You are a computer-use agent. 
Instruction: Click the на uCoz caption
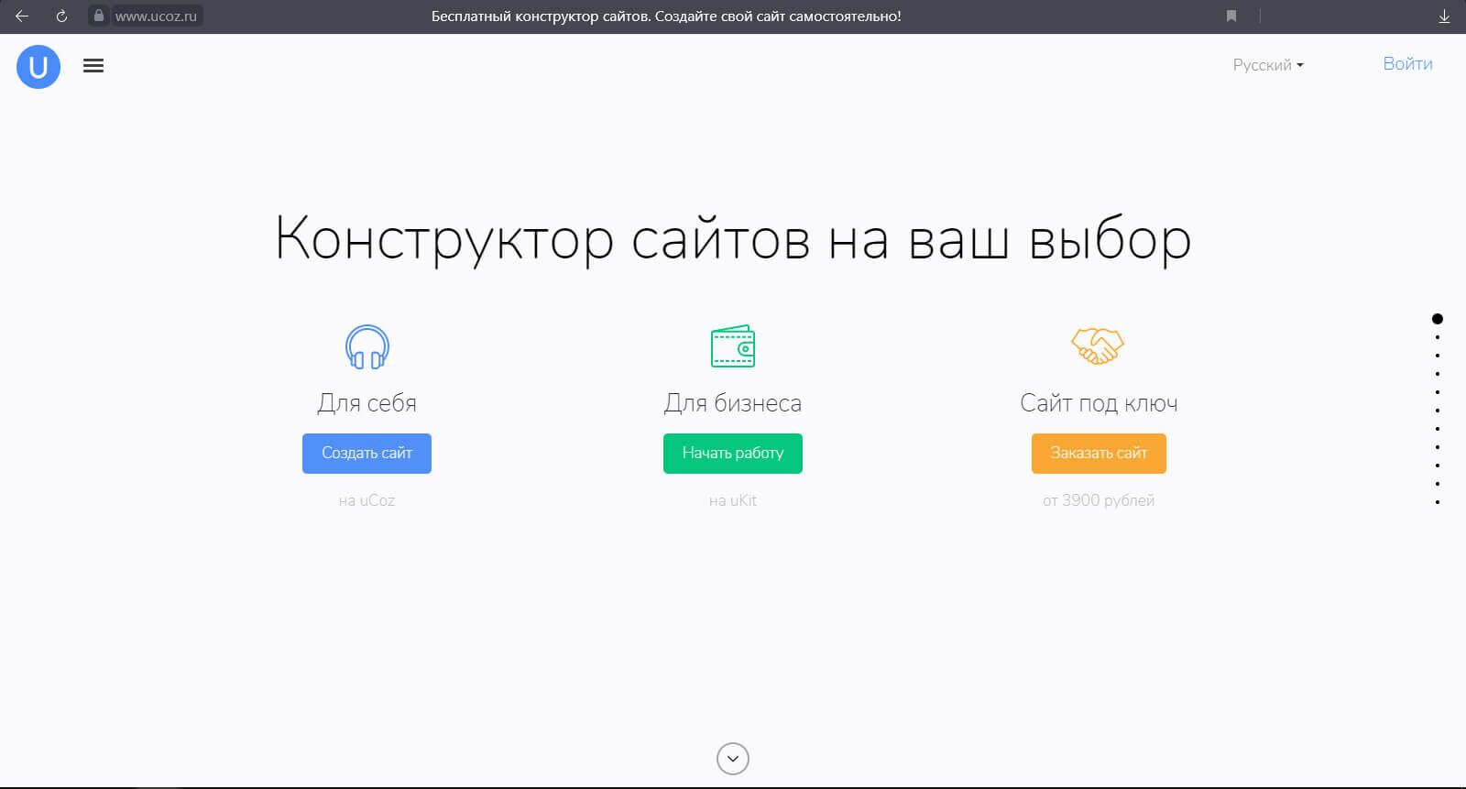(x=366, y=500)
